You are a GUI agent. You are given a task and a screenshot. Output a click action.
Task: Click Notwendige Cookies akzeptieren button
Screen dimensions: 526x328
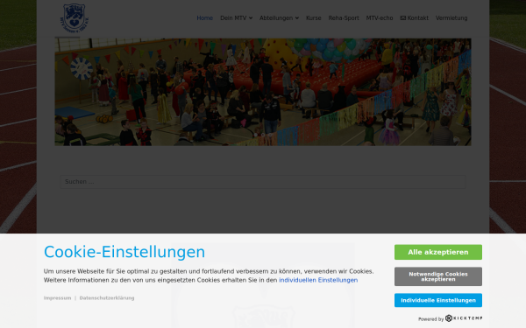[438, 276]
